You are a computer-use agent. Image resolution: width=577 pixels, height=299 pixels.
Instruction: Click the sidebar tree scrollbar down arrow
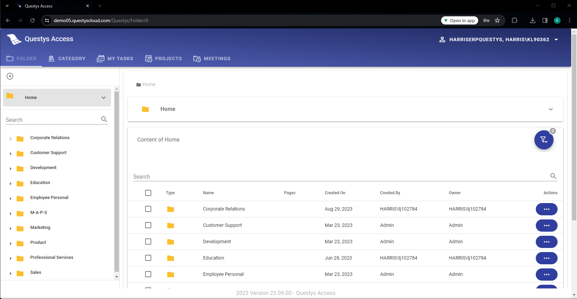pos(116,277)
